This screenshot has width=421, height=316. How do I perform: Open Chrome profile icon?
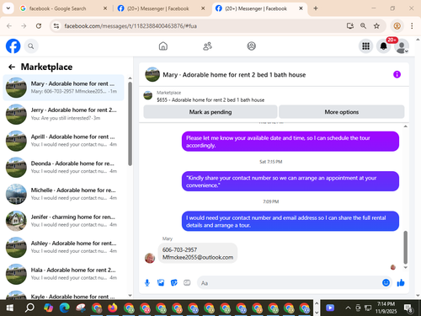click(397, 26)
